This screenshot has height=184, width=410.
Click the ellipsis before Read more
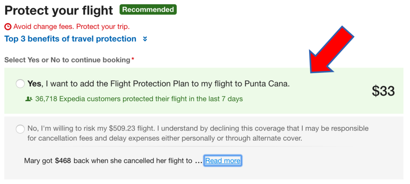199,161
